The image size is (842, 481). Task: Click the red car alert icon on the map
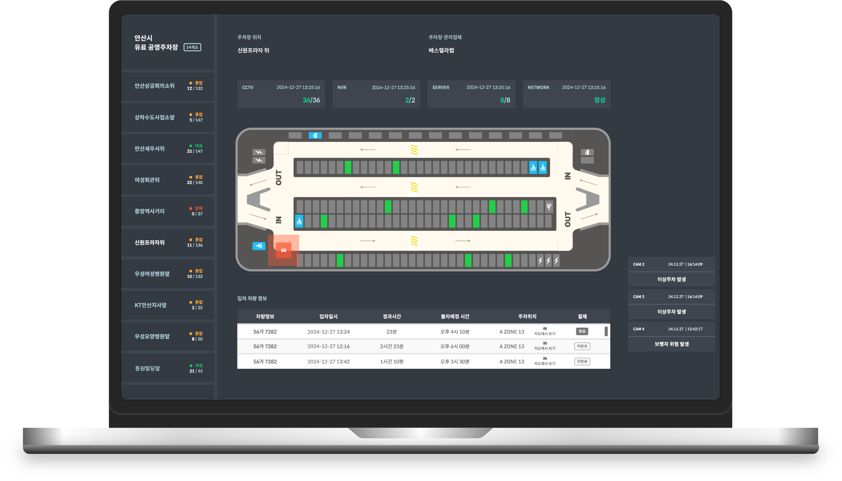pyautogui.click(x=283, y=250)
